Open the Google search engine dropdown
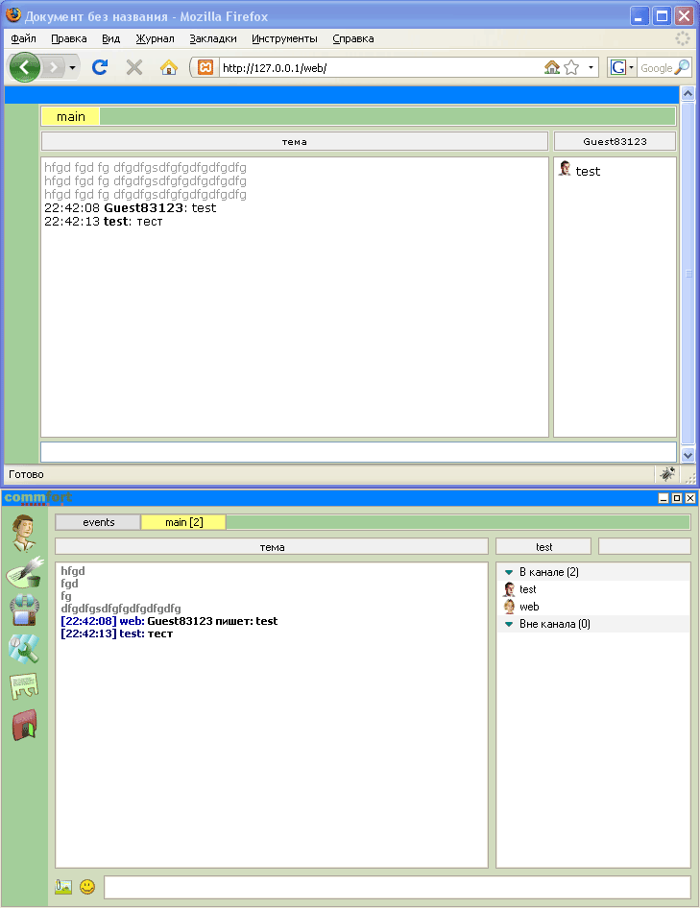700x908 pixels. (621, 67)
